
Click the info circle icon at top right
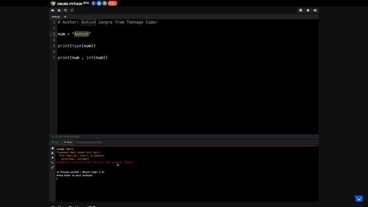308,10
